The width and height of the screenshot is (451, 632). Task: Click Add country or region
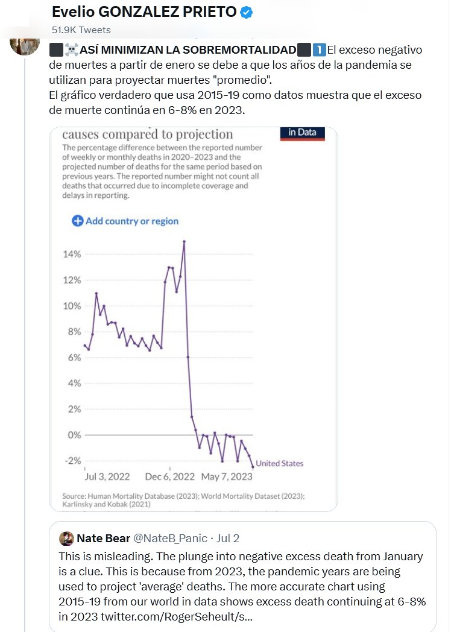(131, 221)
